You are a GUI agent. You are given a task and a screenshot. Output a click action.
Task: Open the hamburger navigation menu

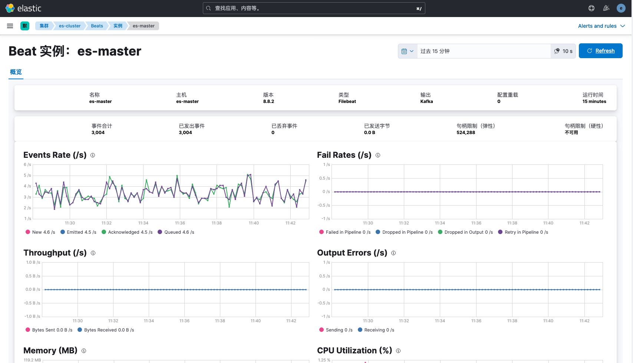point(10,26)
